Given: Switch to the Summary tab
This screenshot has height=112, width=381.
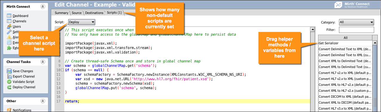Looking at the screenshot, I should tap(61, 13).
